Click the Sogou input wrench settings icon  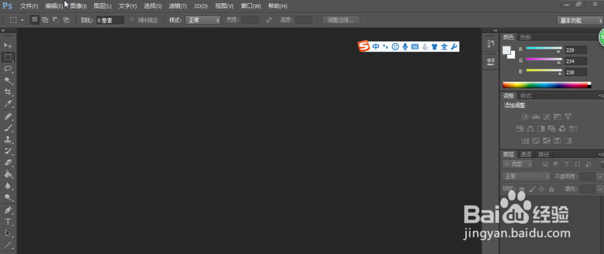point(454,46)
